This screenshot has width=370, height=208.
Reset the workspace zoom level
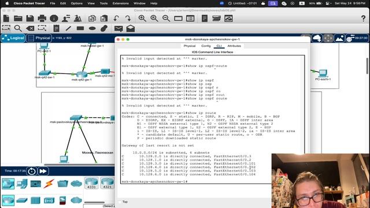tap(154, 18)
